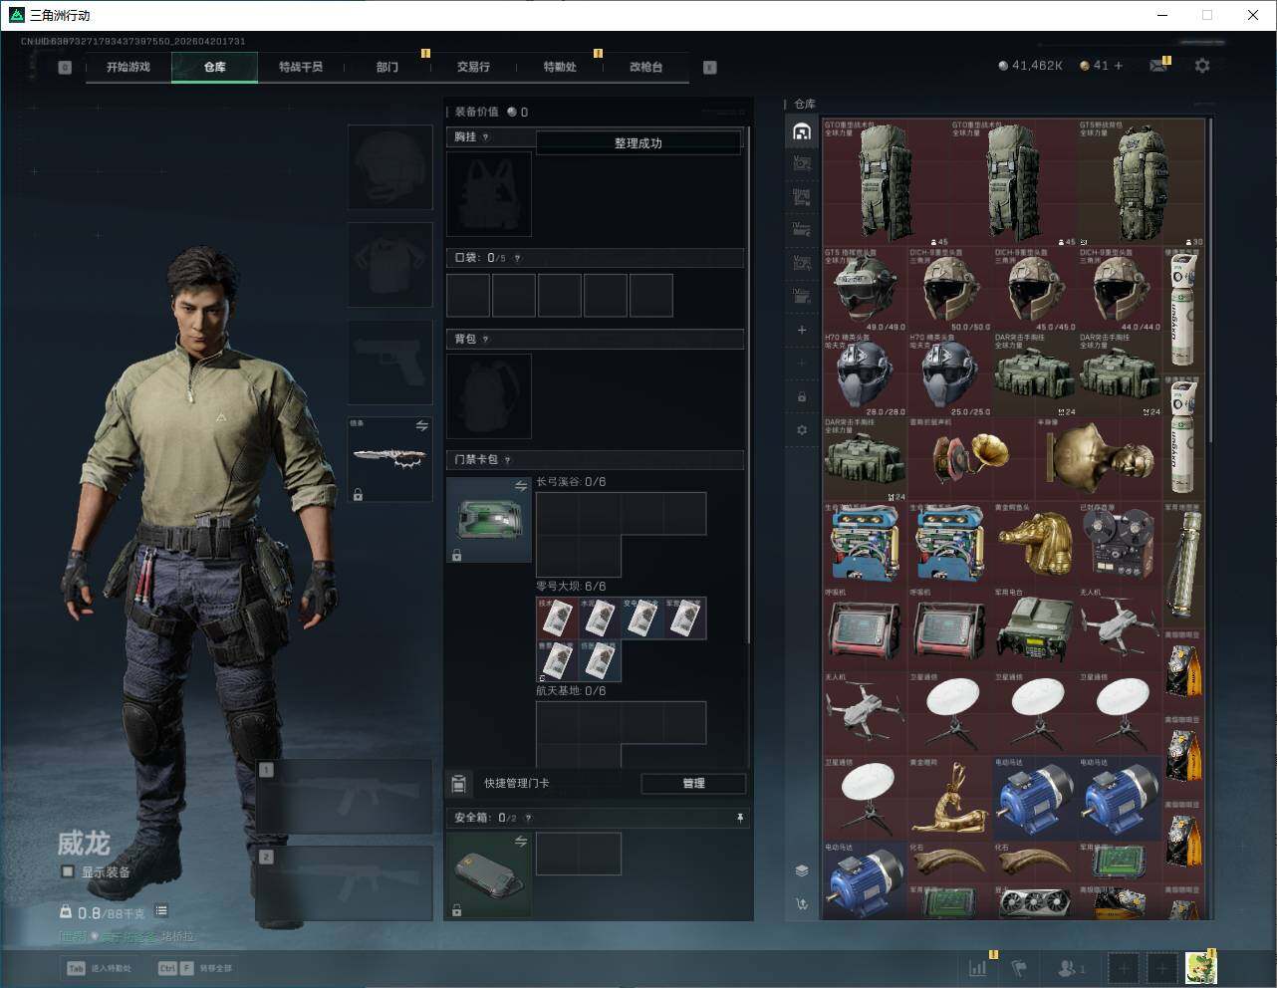Select the empty pistol slot
Screen dimensions: 1277x988
[x=390, y=363]
